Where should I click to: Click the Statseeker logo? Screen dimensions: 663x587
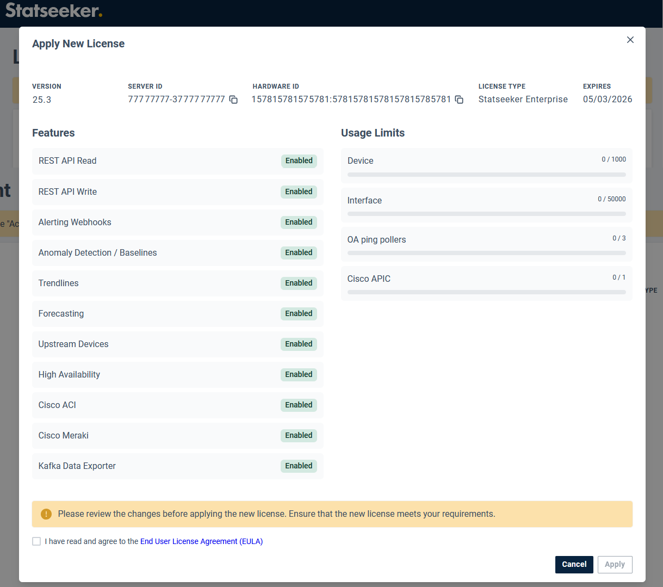pos(53,10)
